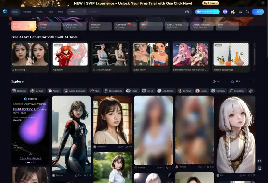
Task: Open the All time filter dropdown
Action: click(x=219, y=82)
